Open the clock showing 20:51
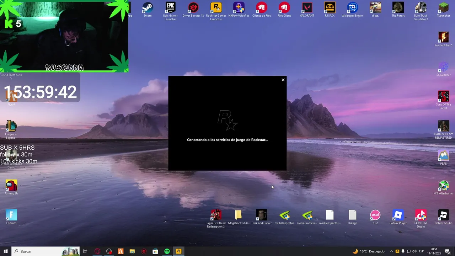 click(x=434, y=251)
